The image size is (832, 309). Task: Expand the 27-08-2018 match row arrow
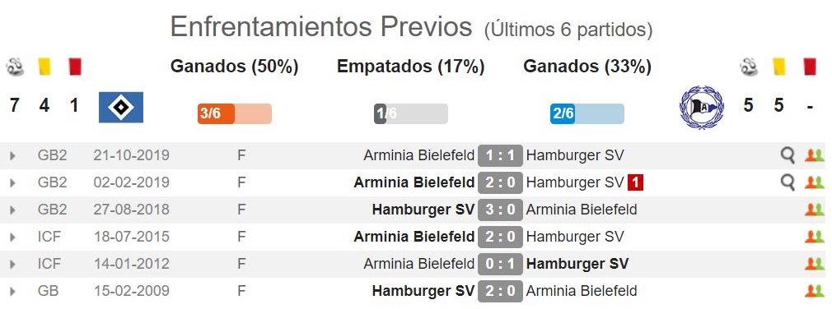click(12, 210)
